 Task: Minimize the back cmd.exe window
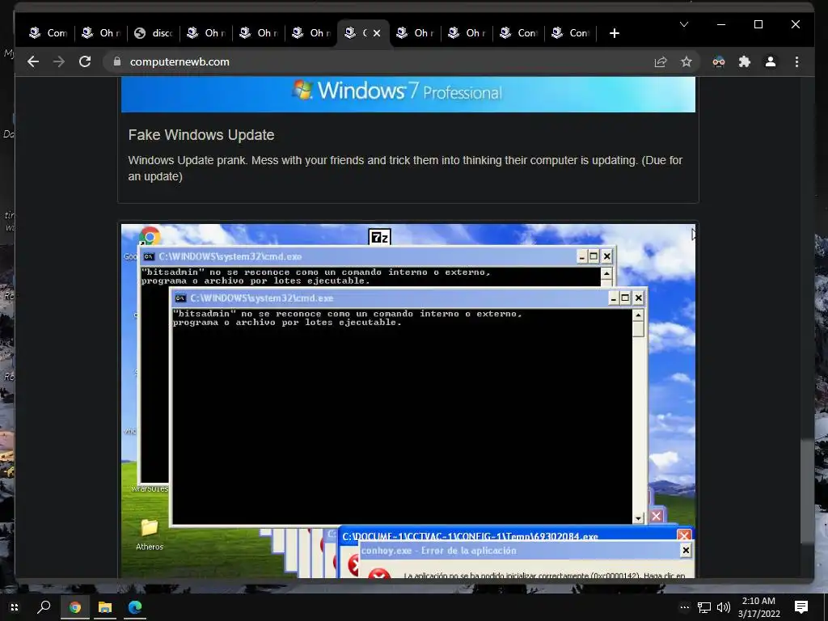tap(581, 256)
